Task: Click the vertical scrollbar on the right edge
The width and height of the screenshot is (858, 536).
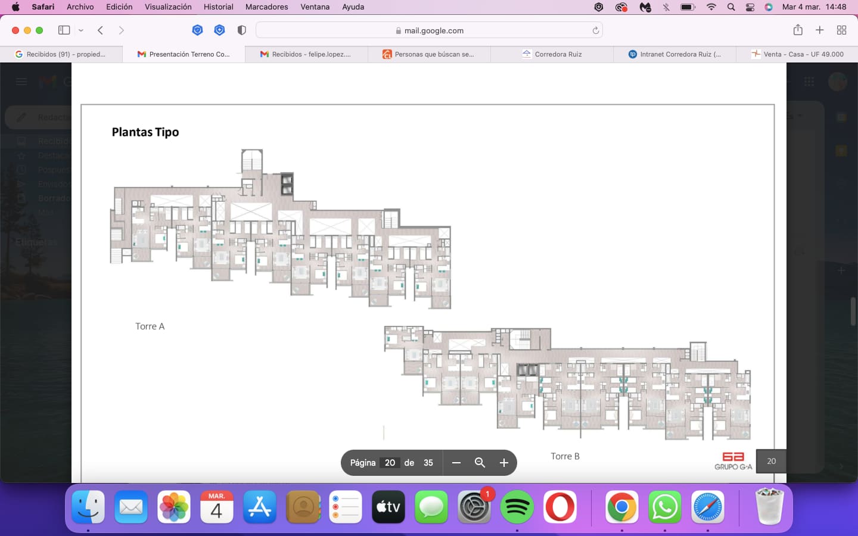Action: pyautogui.click(x=853, y=311)
